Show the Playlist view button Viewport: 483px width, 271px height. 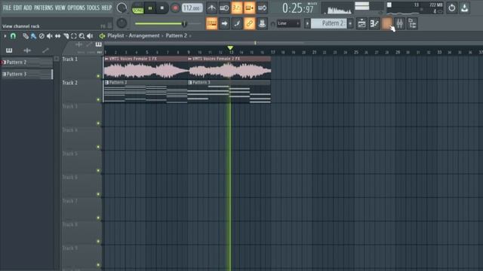point(361,23)
